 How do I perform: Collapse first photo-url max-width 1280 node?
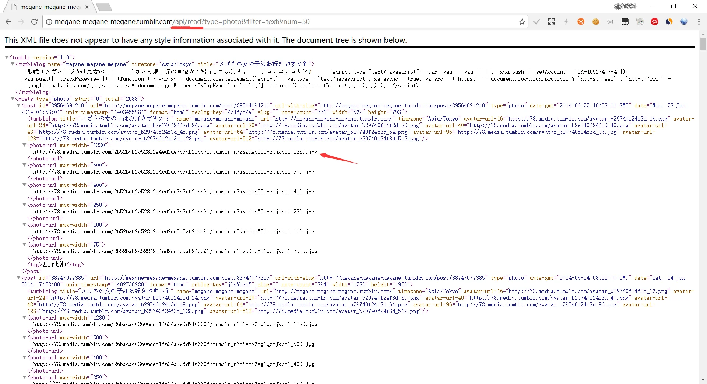pyautogui.click(x=24, y=145)
